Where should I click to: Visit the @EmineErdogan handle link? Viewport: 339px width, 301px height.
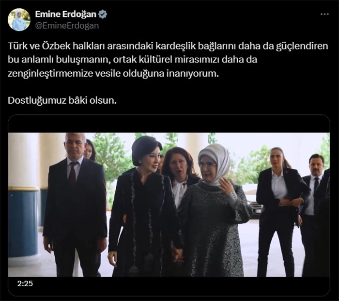click(67, 26)
